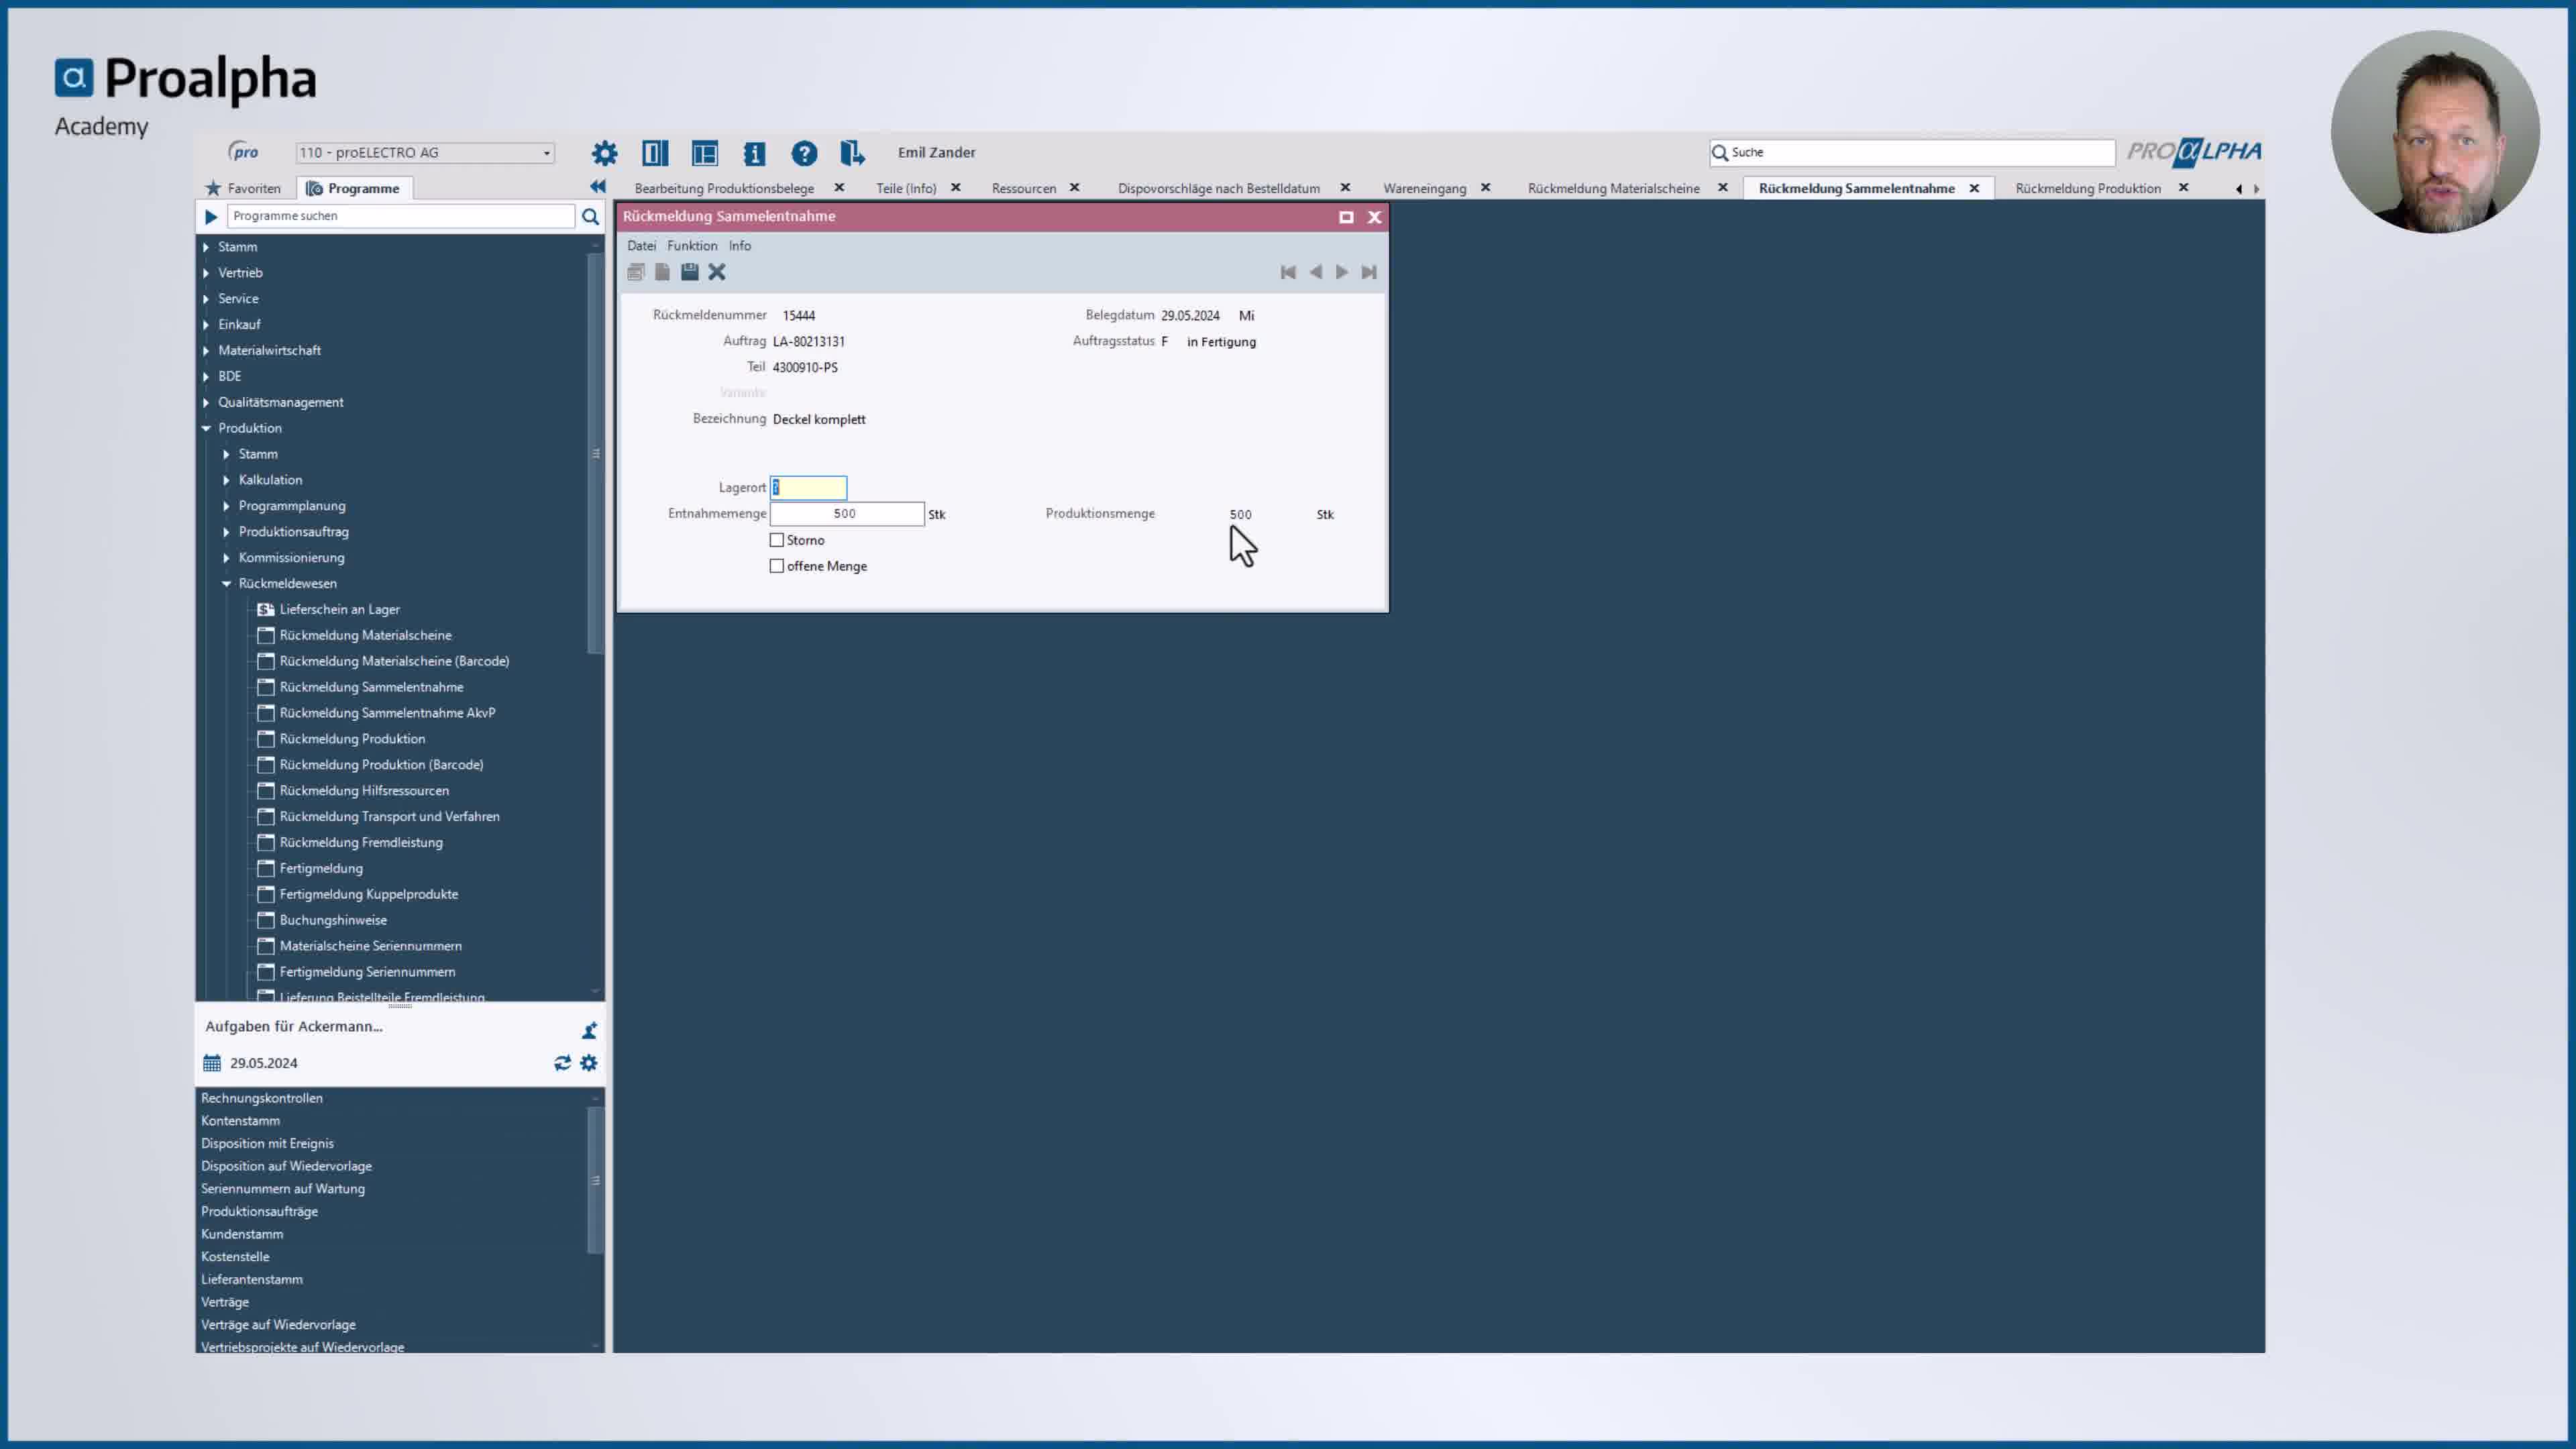This screenshot has height=1449, width=2576.
Task: Open Kundenstamm task entry
Action: click(x=242, y=1234)
